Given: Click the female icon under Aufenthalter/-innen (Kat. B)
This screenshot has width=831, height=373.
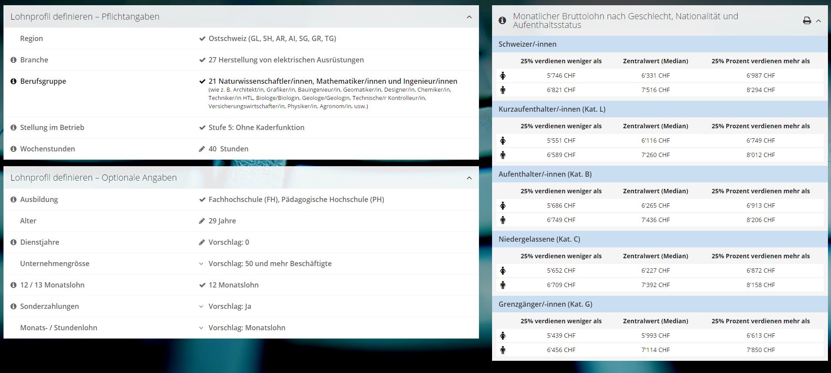Looking at the screenshot, I should 503,205.
